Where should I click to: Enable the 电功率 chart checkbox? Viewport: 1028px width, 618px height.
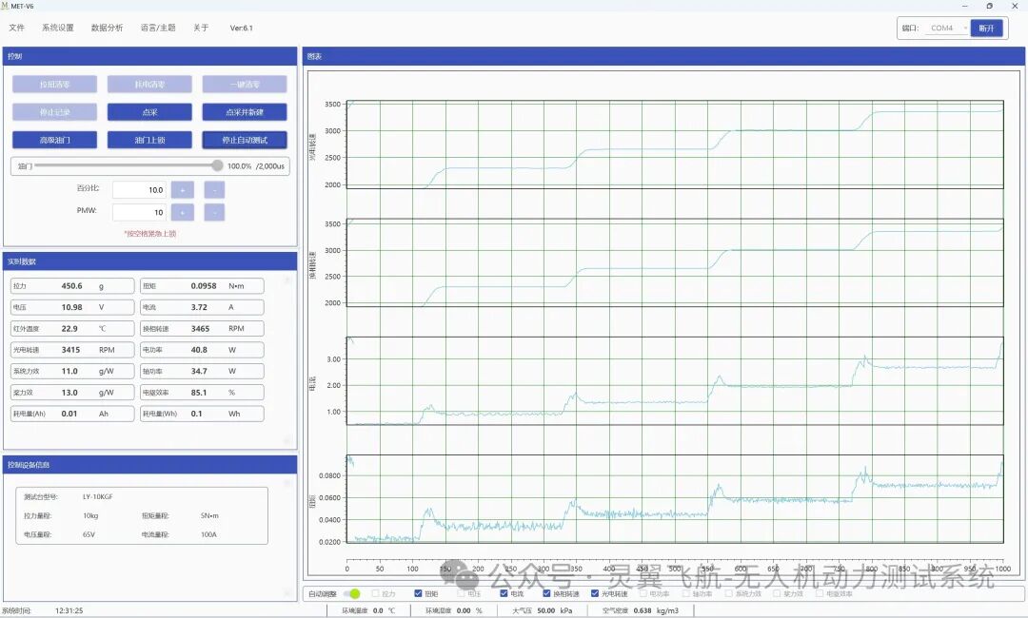[643, 594]
